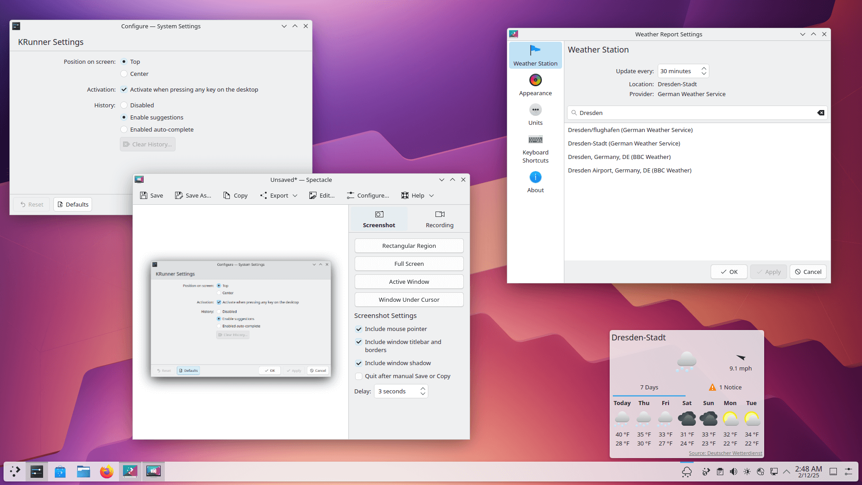Uncheck Include window shadow
Screen dimensions: 862x485
[359, 363]
